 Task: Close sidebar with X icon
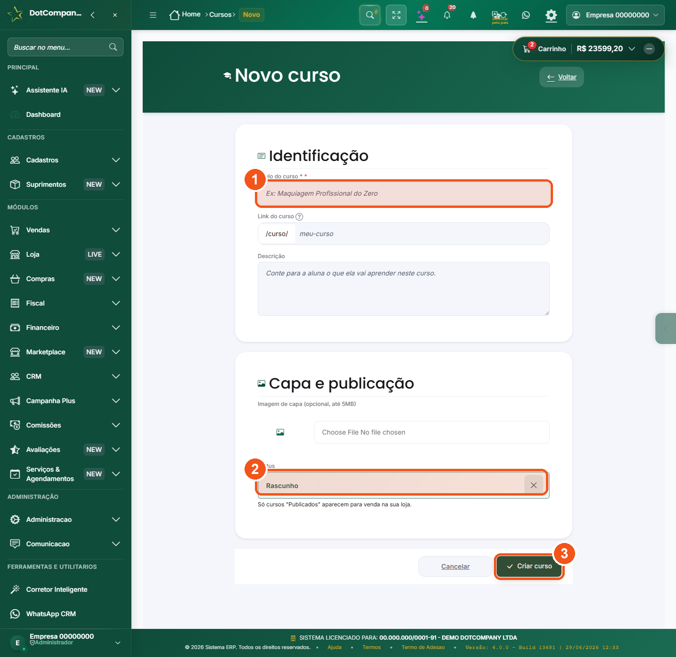pyautogui.click(x=115, y=15)
